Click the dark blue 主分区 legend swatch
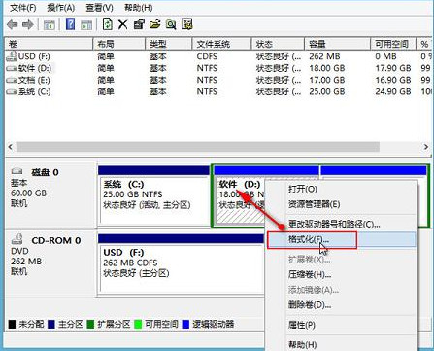Image resolution: width=434 pixels, height=351 pixels. point(51,324)
